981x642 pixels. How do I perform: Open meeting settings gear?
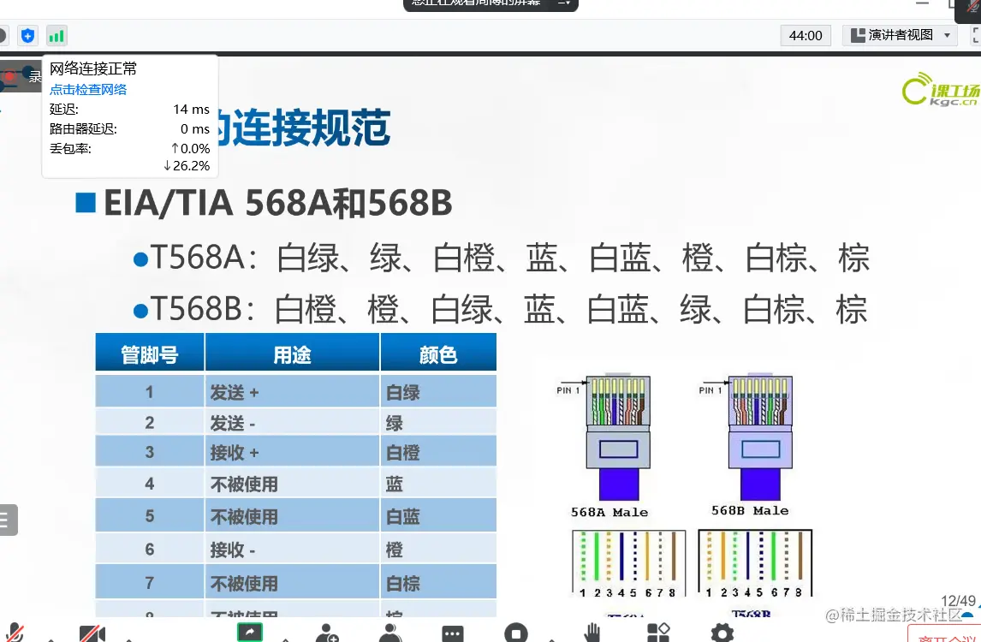(722, 633)
